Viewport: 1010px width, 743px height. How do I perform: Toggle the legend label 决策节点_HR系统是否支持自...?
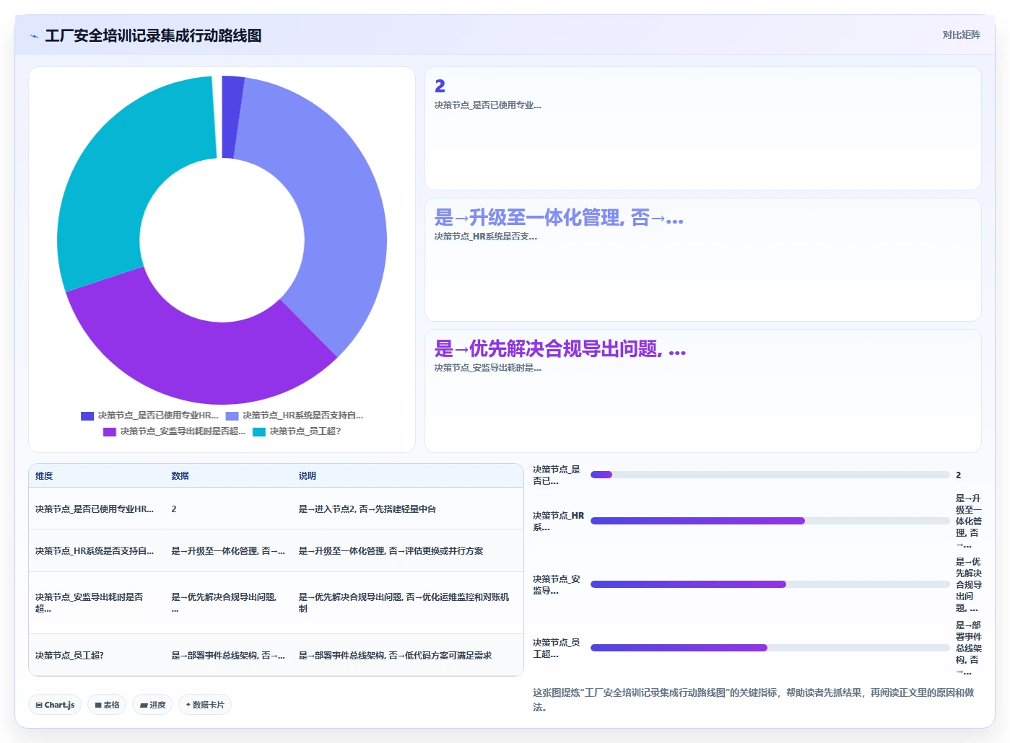point(302,416)
